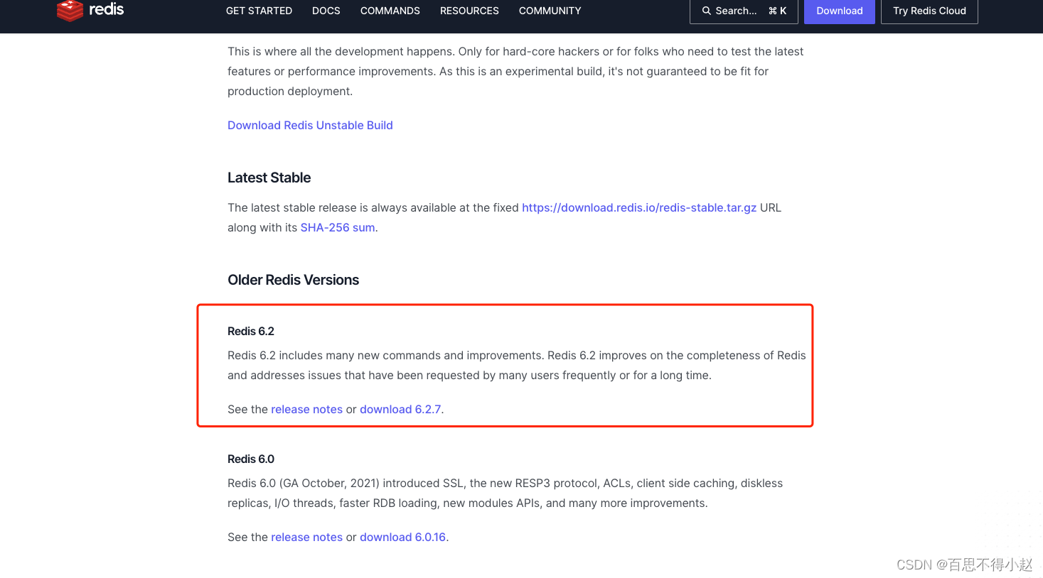Viewport: 1043px width, 578px height.
Task: Click the Try Redis Cloud button
Action: [929, 11]
